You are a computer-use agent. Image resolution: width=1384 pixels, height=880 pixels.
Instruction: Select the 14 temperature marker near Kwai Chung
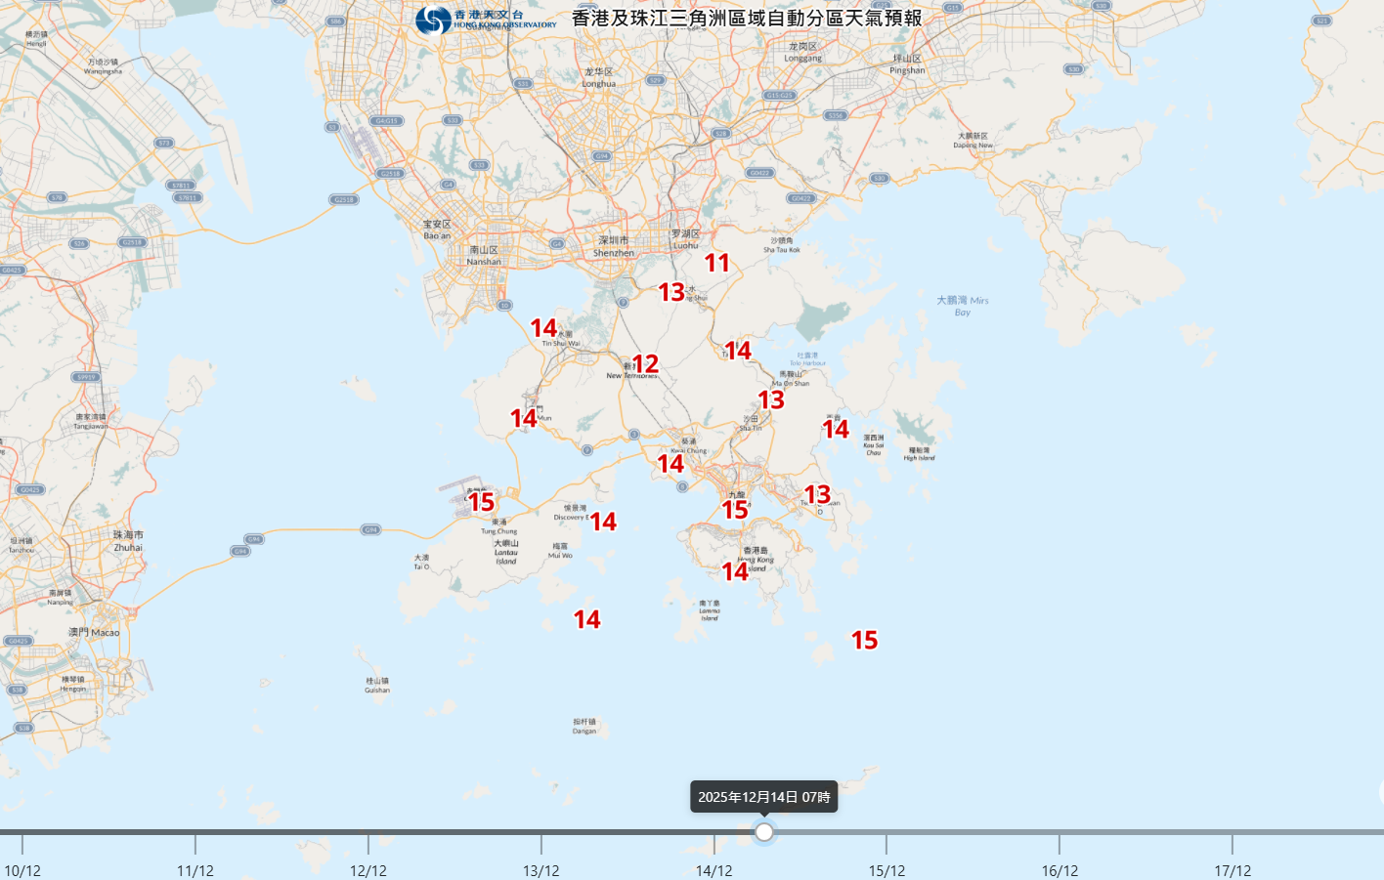pyautogui.click(x=670, y=464)
